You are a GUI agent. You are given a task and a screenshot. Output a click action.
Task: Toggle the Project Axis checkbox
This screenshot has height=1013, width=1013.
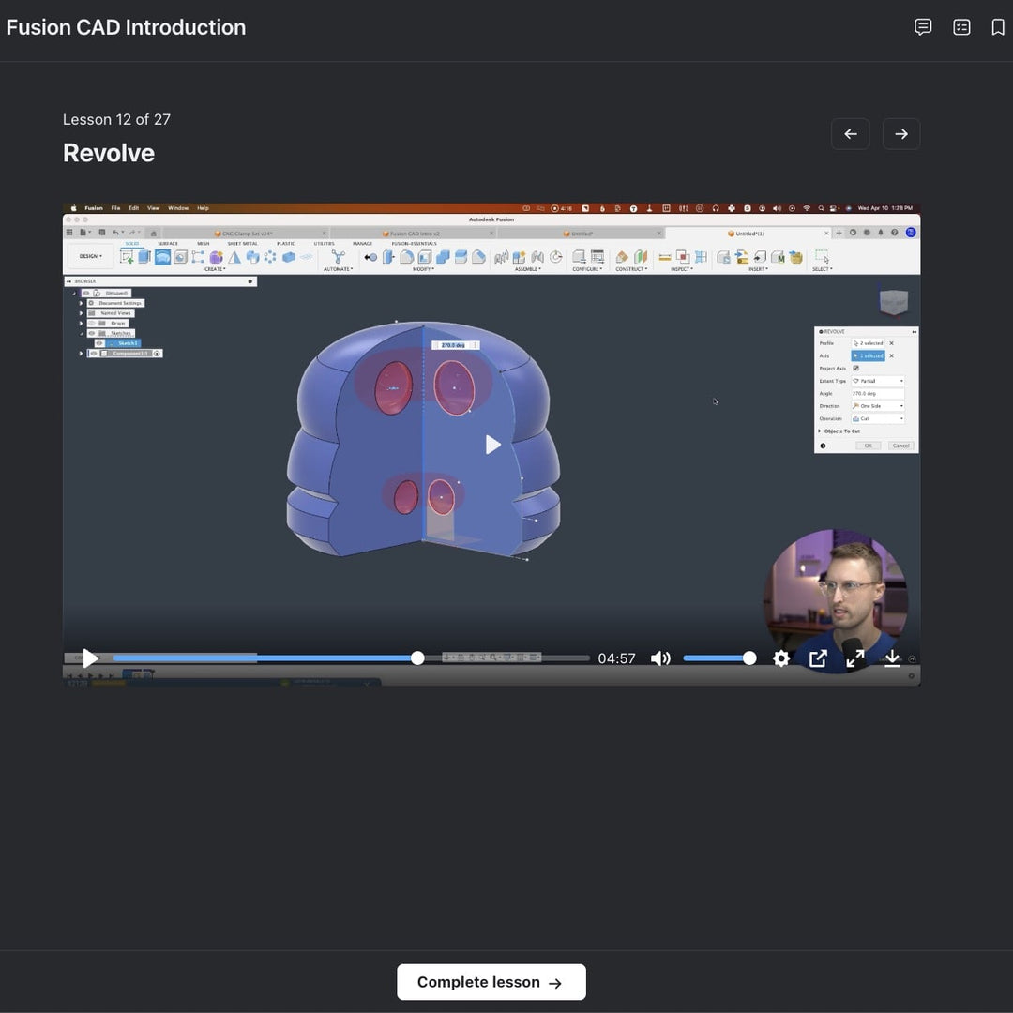(855, 369)
